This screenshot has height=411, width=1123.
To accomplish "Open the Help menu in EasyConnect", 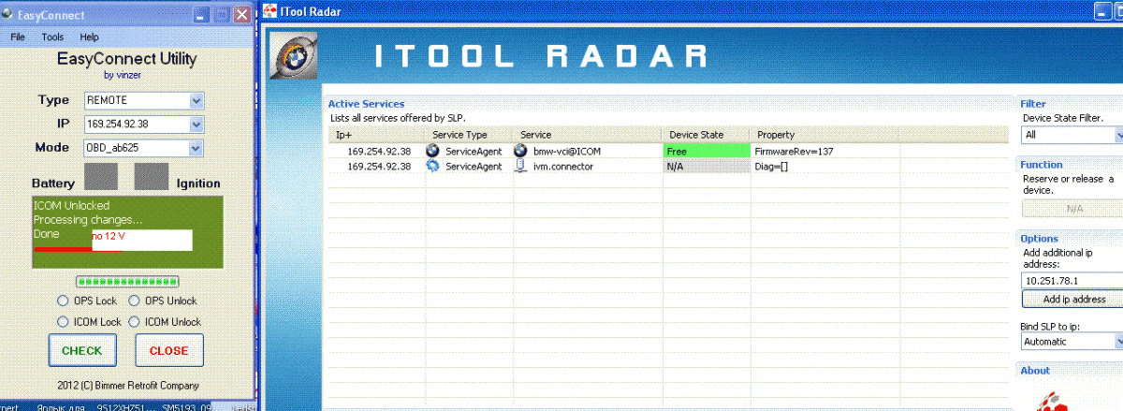I will pyautogui.click(x=89, y=37).
